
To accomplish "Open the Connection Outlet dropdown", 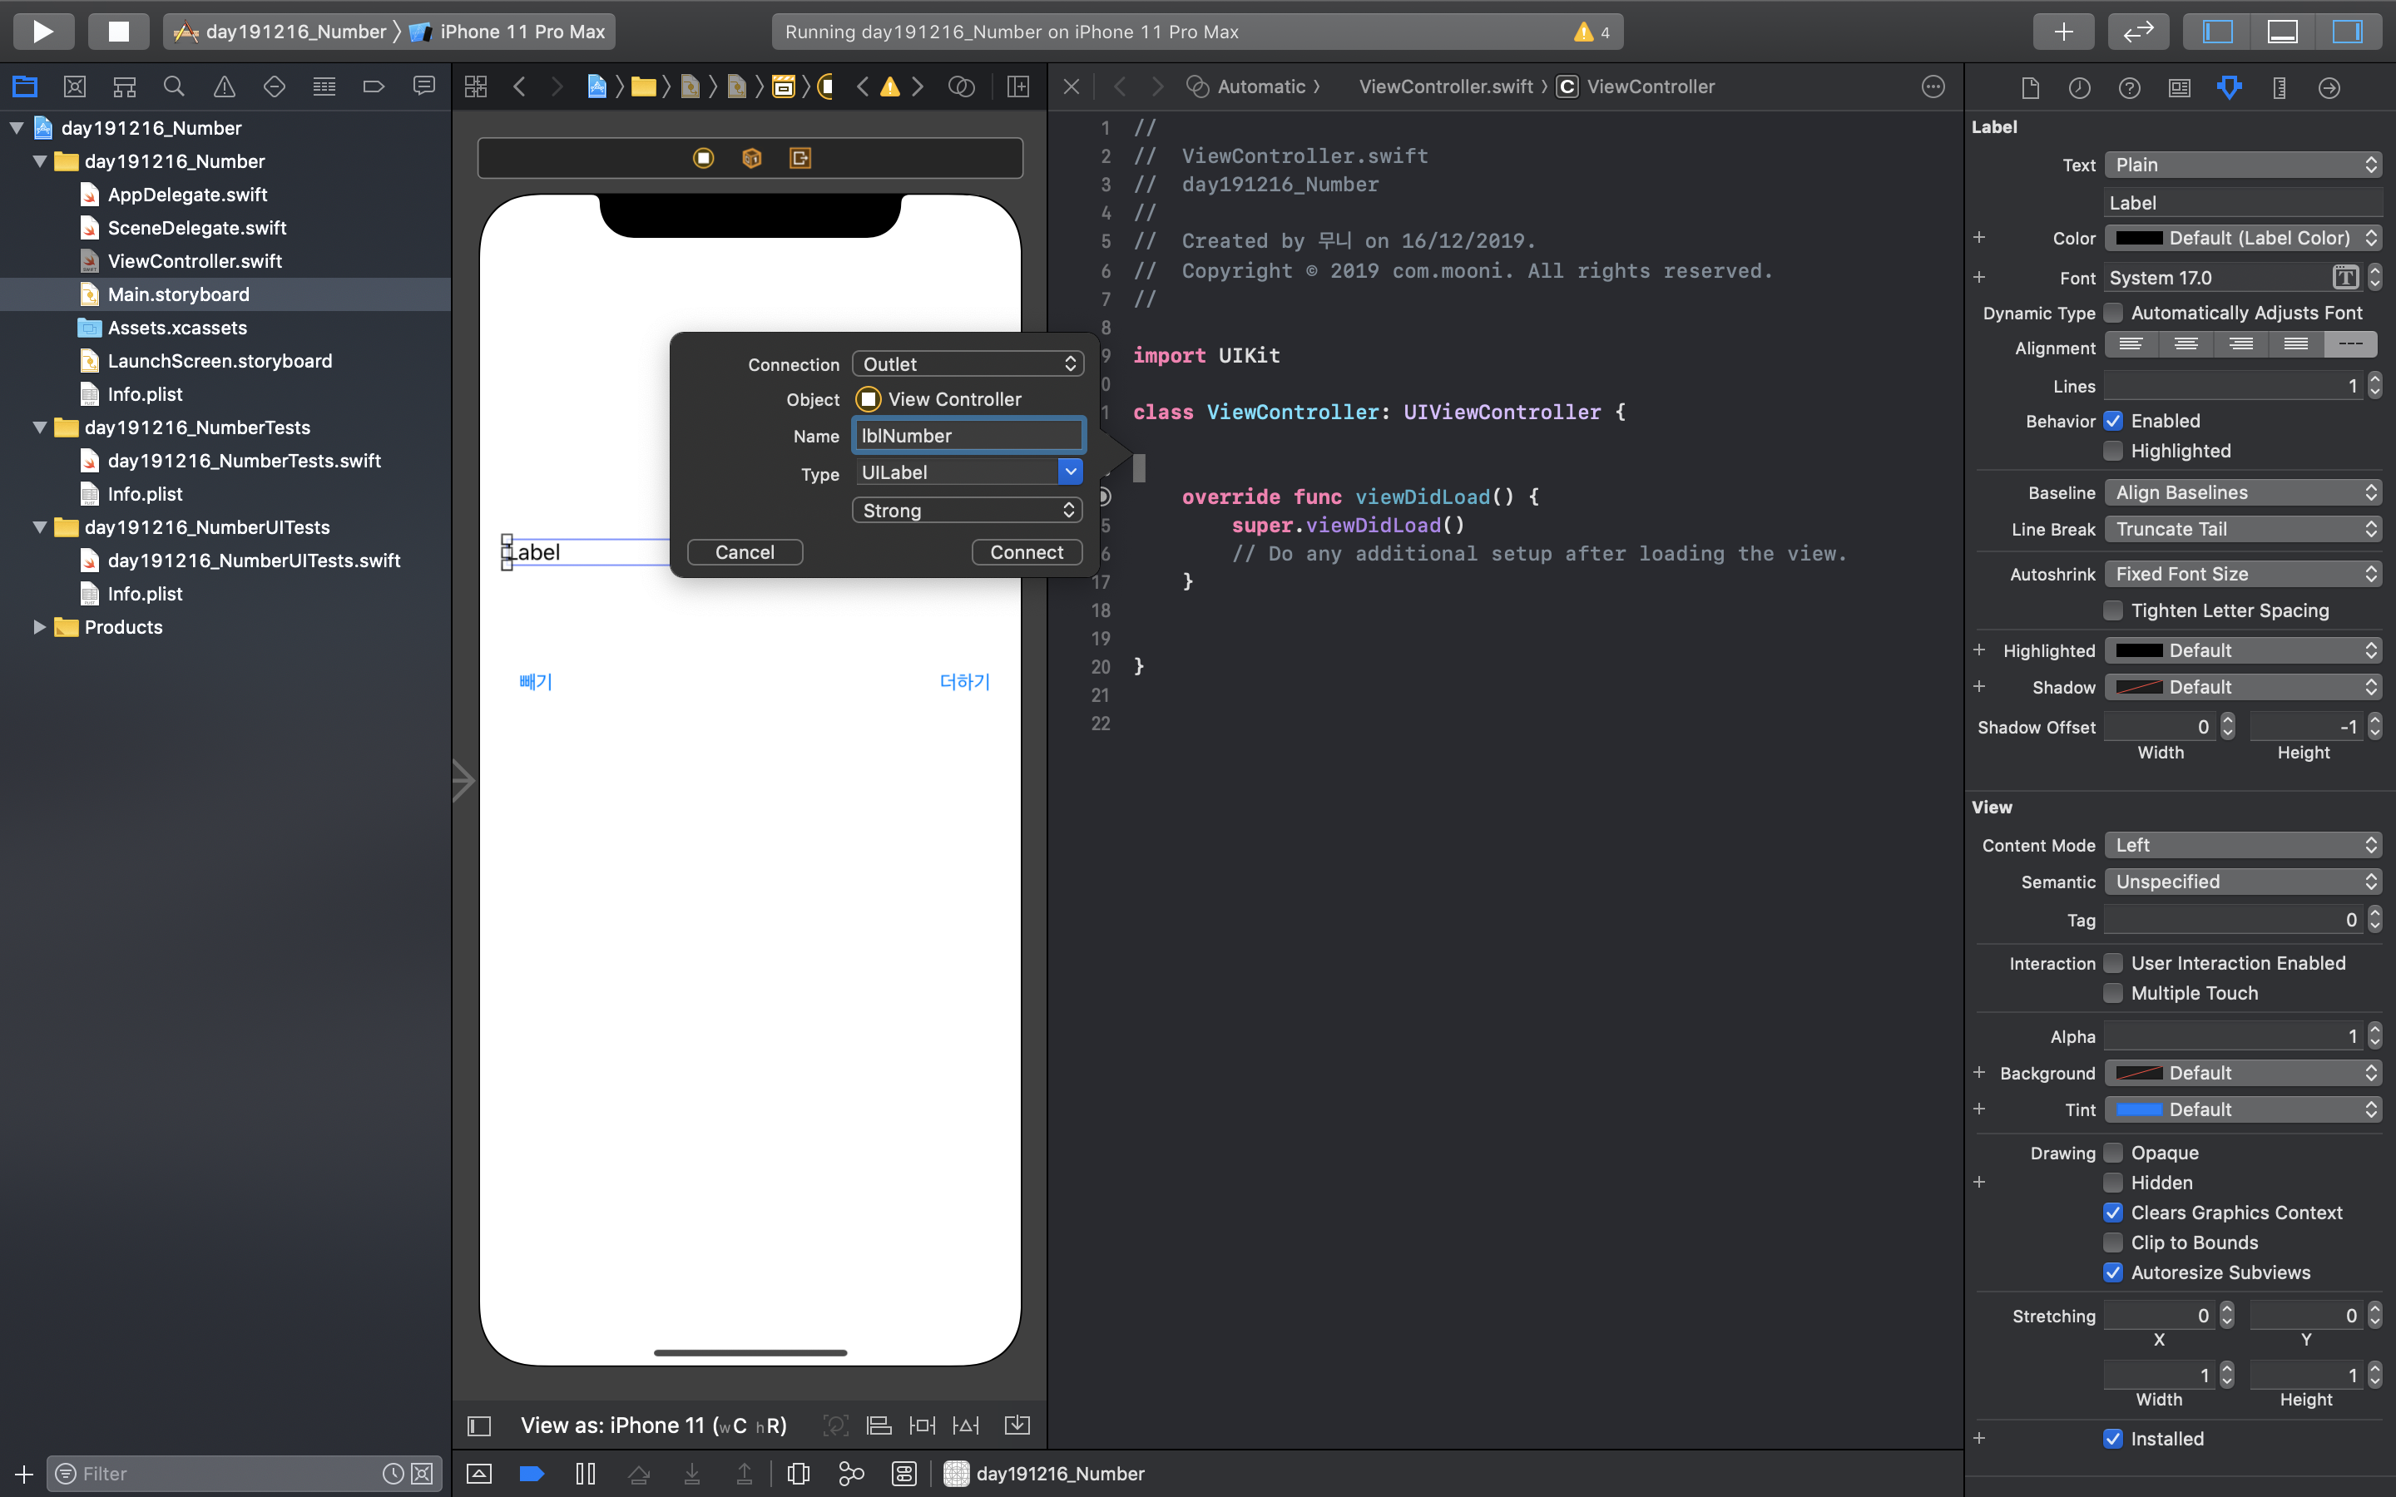I will tap(968, 364).
